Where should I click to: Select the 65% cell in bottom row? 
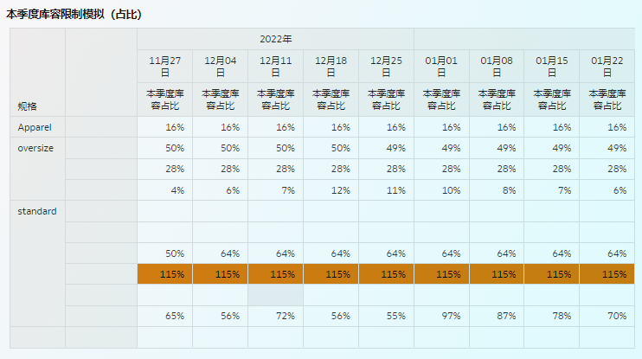pos(164,317)
